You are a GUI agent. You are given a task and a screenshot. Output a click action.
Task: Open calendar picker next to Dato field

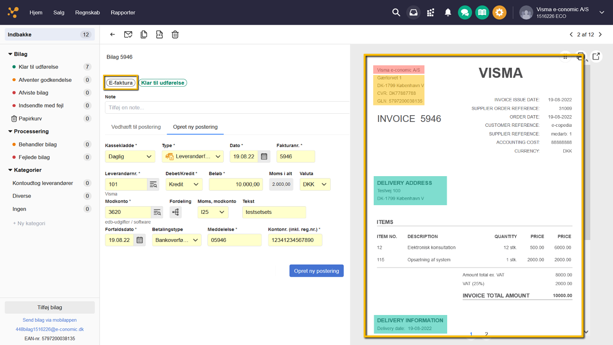(264, 156)
